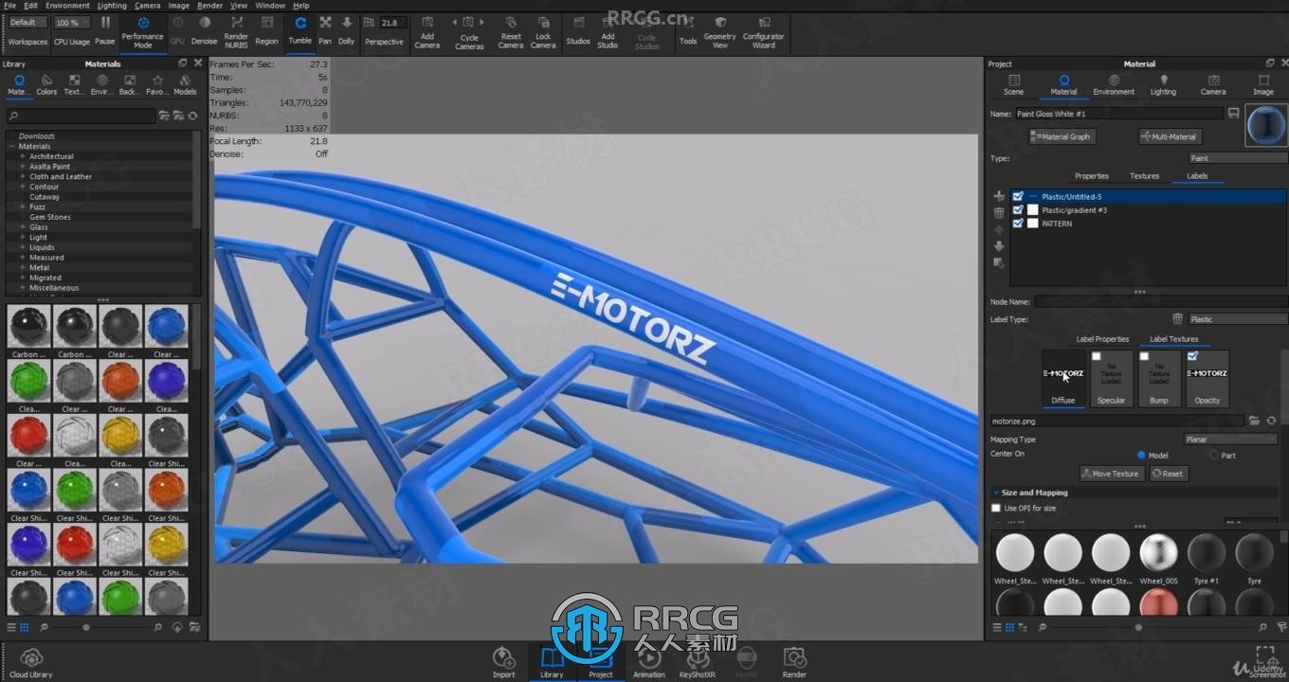Image resolution: width=1289 pixels, height=682 pixels.
Task: Click the Project panel thumbnail size slider
Action: [1138, 628]
